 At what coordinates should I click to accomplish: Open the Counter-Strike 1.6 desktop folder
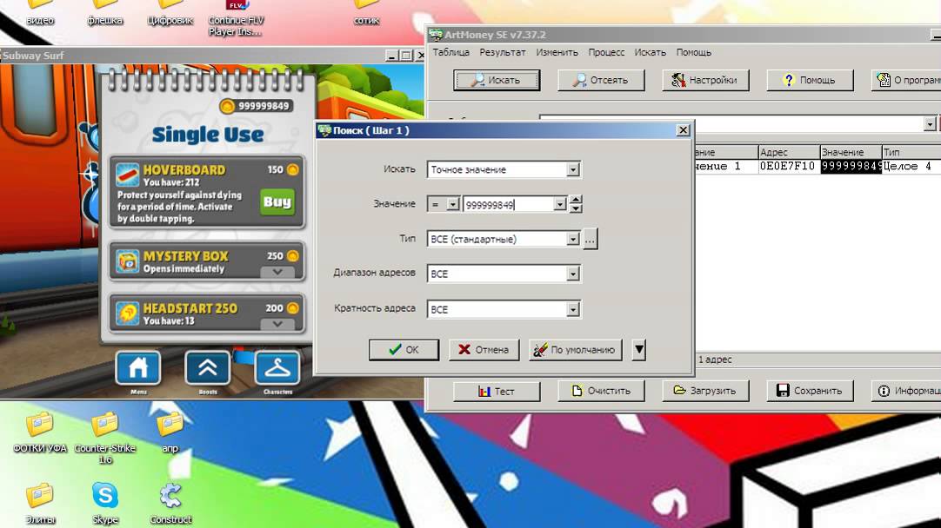point(105,438)
